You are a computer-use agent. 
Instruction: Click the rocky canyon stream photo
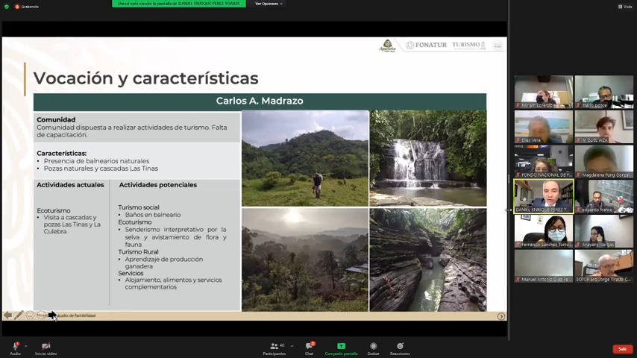click(x=428, y=260)
